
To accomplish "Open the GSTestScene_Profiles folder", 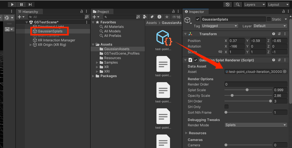I will (x=122, y=53).
